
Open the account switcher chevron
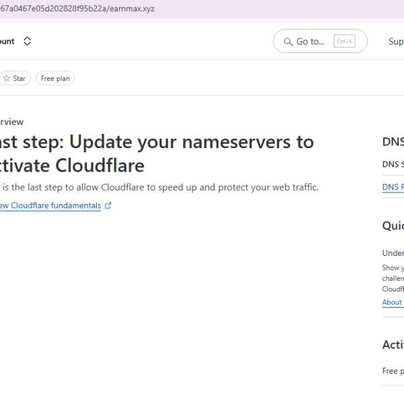click(27, 41)
